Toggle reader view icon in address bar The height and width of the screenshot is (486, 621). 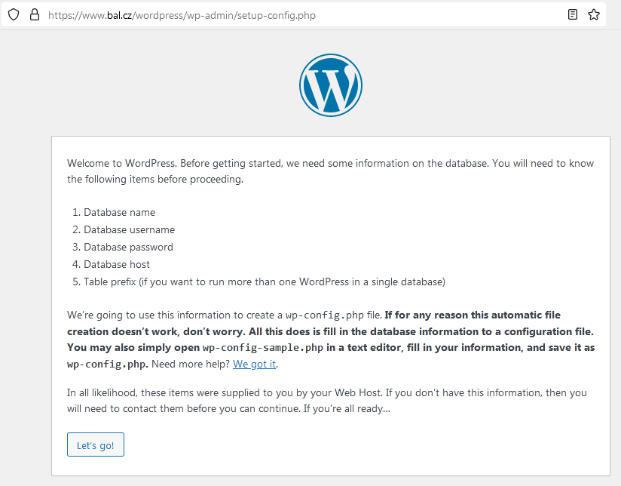(x=573, y=14)
